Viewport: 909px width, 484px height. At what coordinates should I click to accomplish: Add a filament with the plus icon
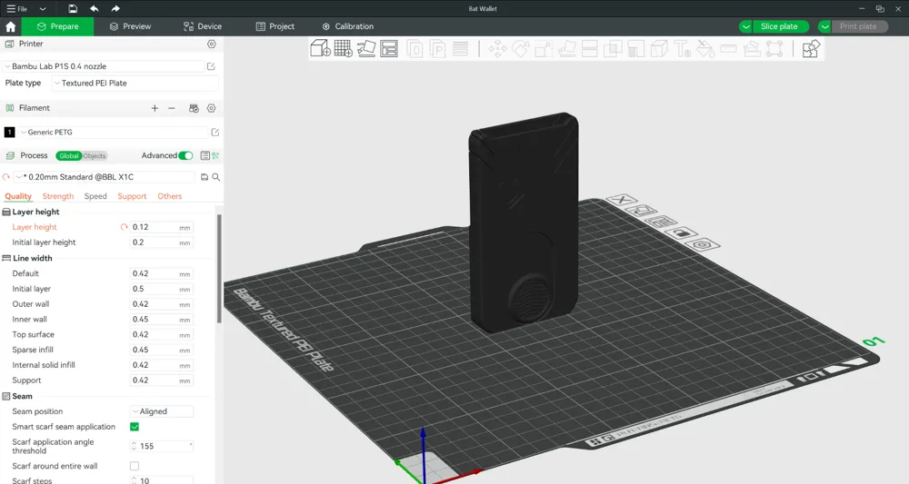click(x=155, y=108)
